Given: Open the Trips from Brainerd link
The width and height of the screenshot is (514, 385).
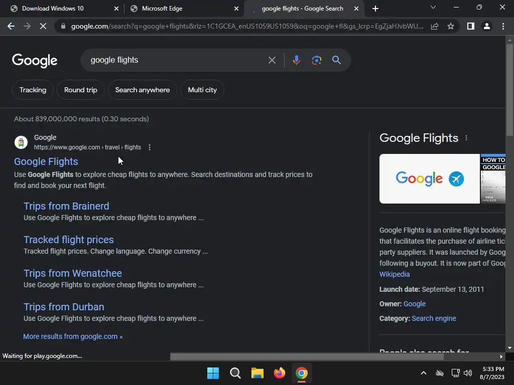Looking at the screenshot, I should pos(66,206).
